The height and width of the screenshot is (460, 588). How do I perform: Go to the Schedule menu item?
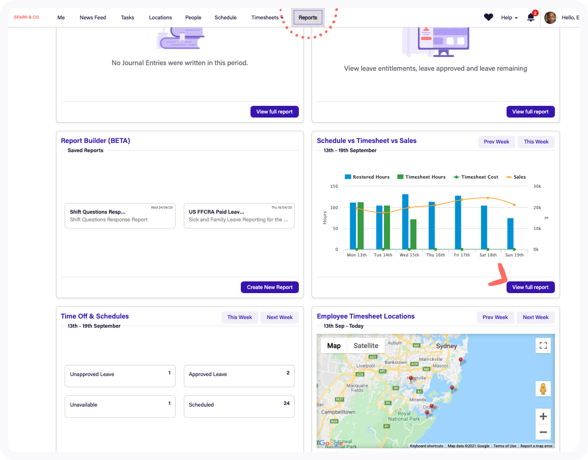(225, 18)
